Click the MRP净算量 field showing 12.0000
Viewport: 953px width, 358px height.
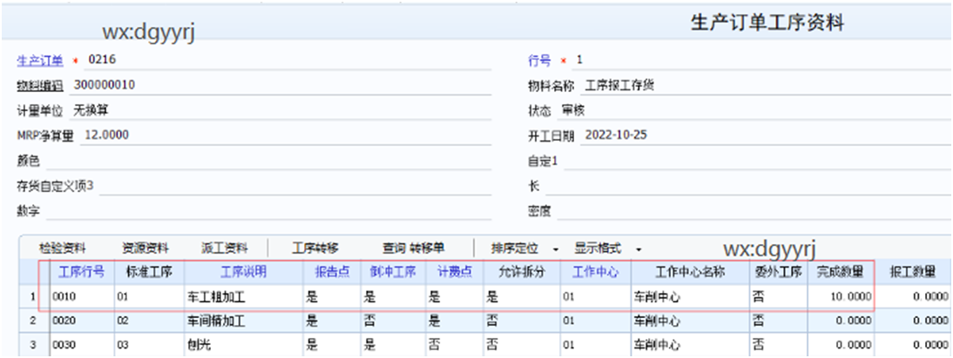(x=285, y=136)
